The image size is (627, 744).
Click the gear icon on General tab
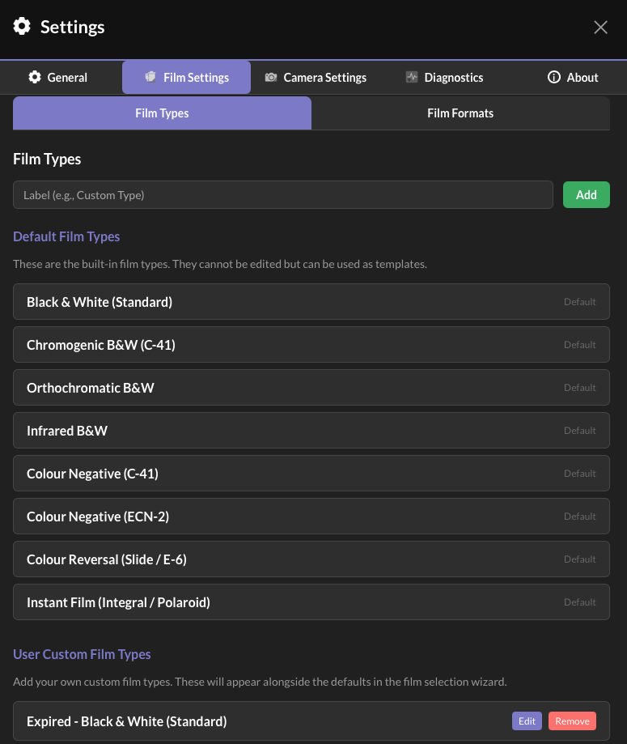(x=35, y=78)
